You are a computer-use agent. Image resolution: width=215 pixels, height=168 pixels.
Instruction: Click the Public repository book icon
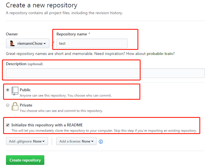coord(15,91)
